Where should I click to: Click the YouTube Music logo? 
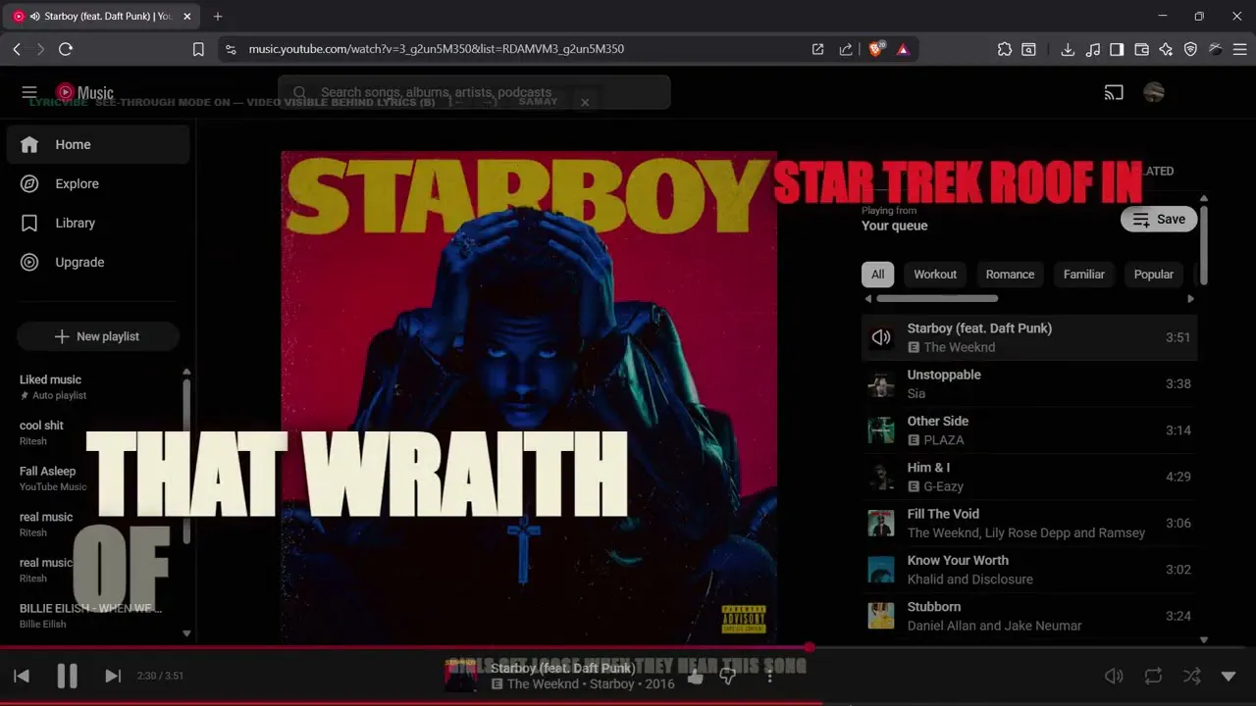[84, 92]
